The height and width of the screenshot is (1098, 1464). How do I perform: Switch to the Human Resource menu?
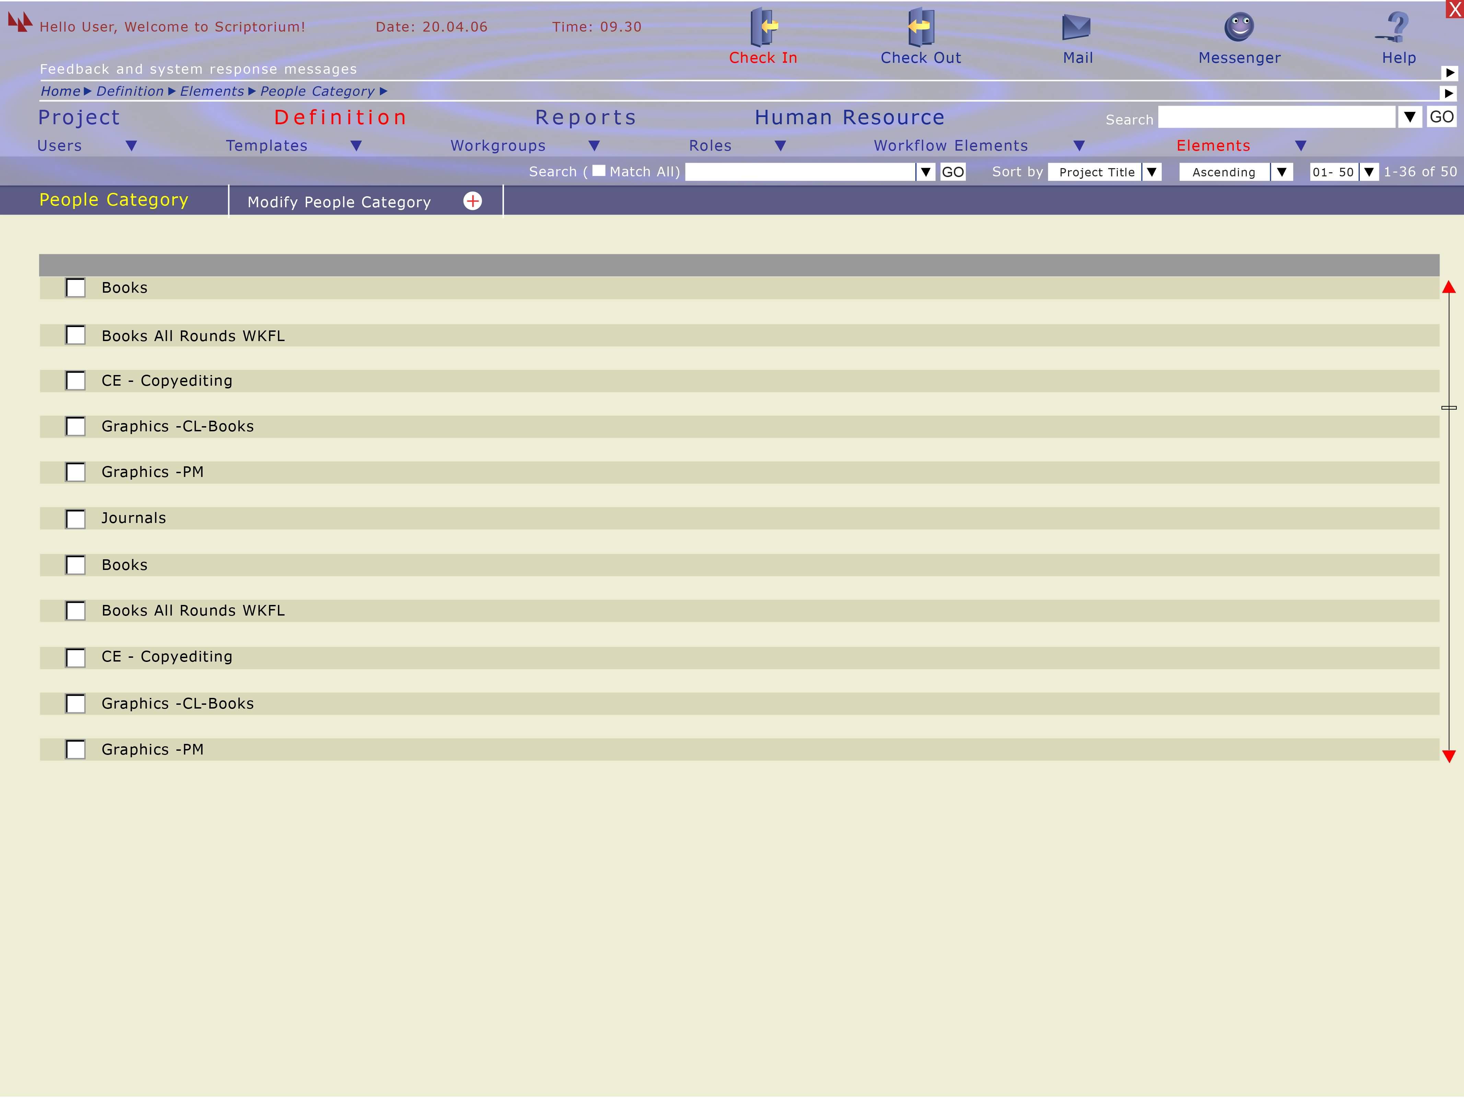coord(849,118)
